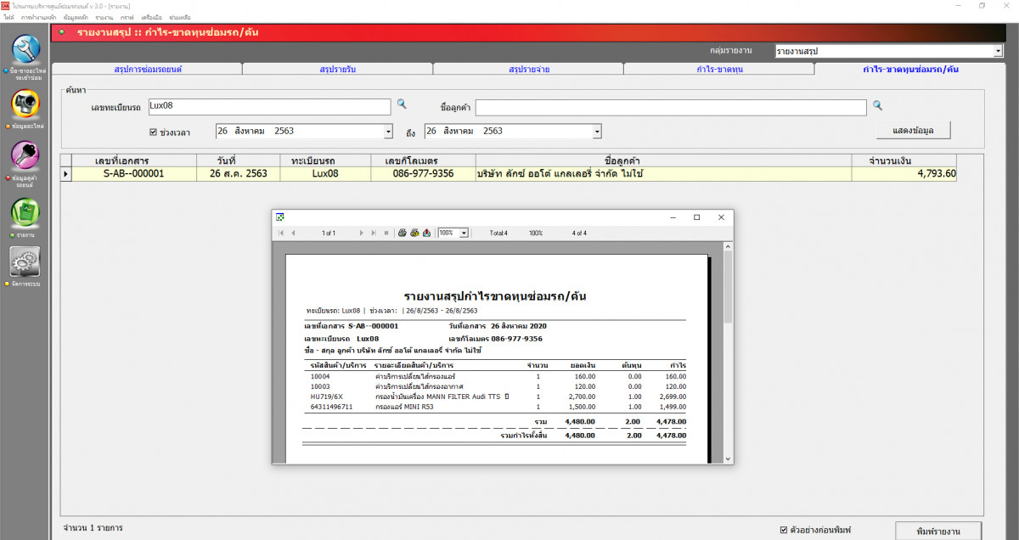Expand the 100% zoom dropdown in preview
The height and width of the screenshot is (540, 1019).
click(464, 233)
